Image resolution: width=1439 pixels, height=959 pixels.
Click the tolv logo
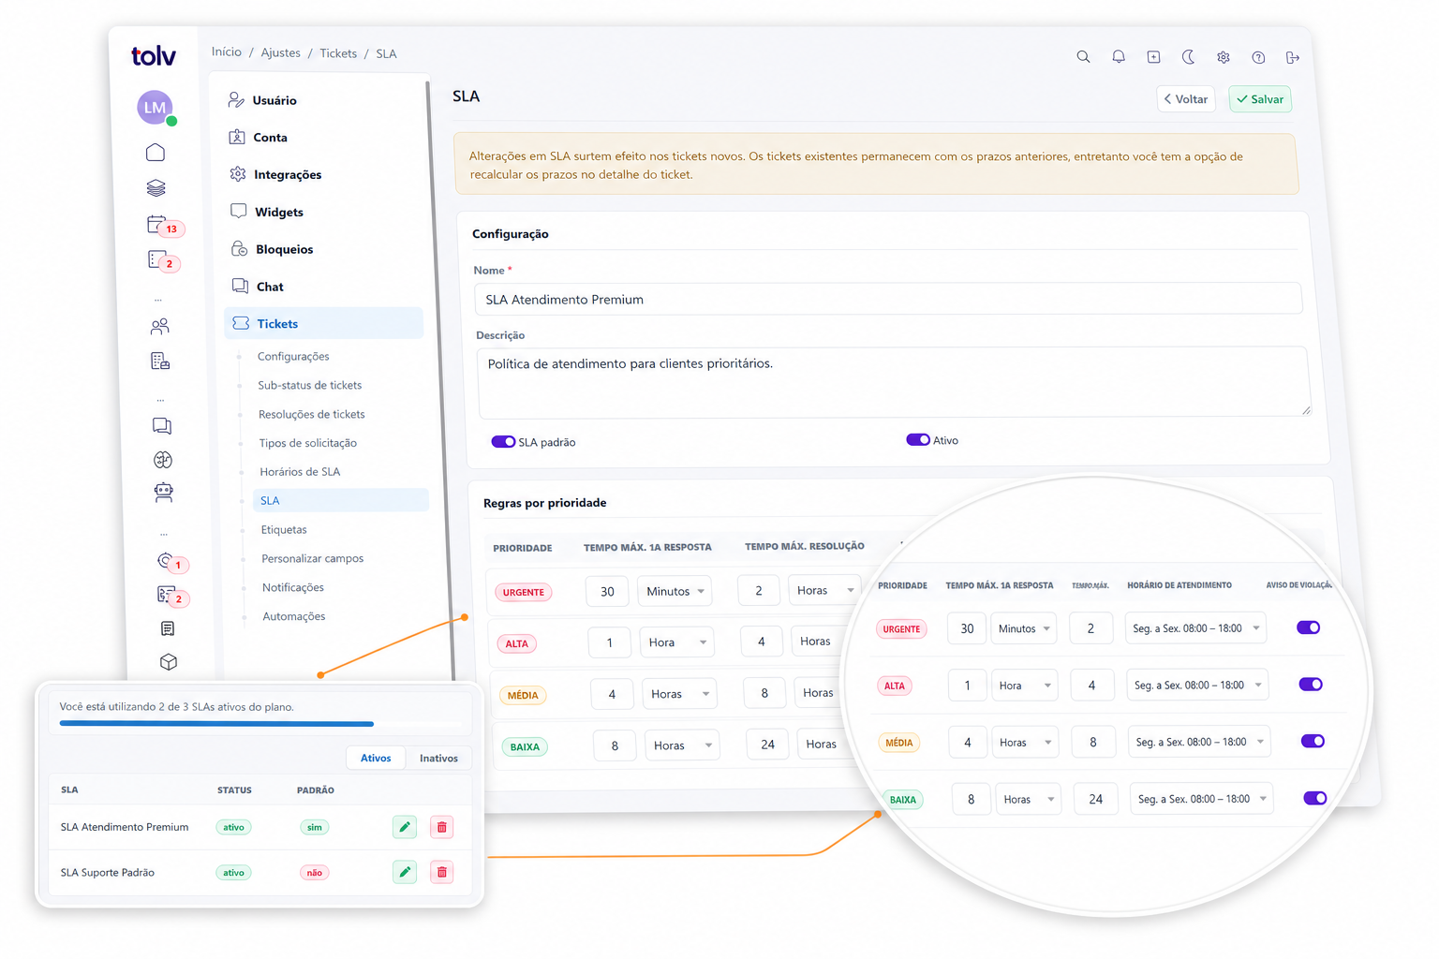(x=153, y=56)
